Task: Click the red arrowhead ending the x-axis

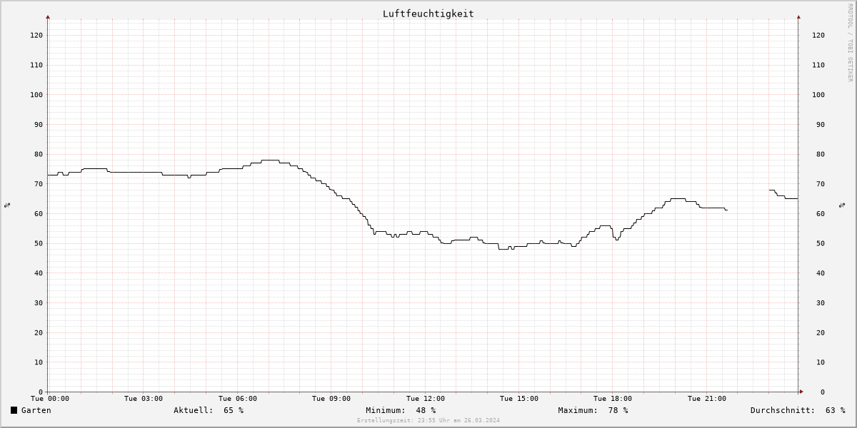Action: 801,392
